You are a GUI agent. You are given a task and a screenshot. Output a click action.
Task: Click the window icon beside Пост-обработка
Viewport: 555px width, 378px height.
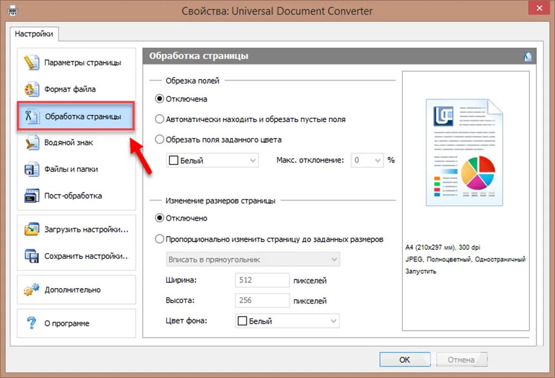(32, 196)
